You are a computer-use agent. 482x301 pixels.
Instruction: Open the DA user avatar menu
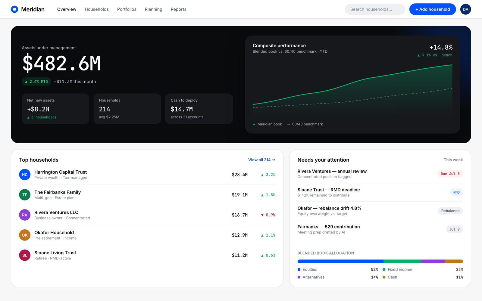tap(465, 9)
